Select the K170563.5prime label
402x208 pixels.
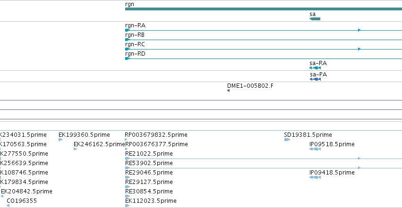23,144
